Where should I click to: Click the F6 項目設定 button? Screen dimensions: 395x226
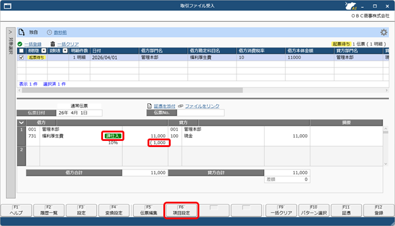pos(182,210)
